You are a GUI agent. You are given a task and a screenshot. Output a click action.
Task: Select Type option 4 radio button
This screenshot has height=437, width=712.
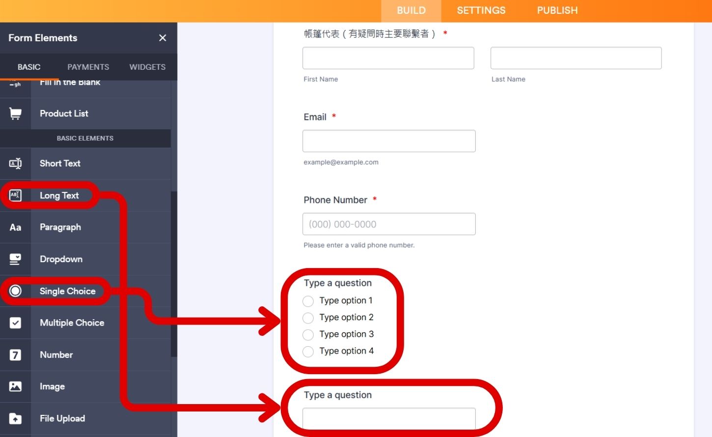point(308,352)
